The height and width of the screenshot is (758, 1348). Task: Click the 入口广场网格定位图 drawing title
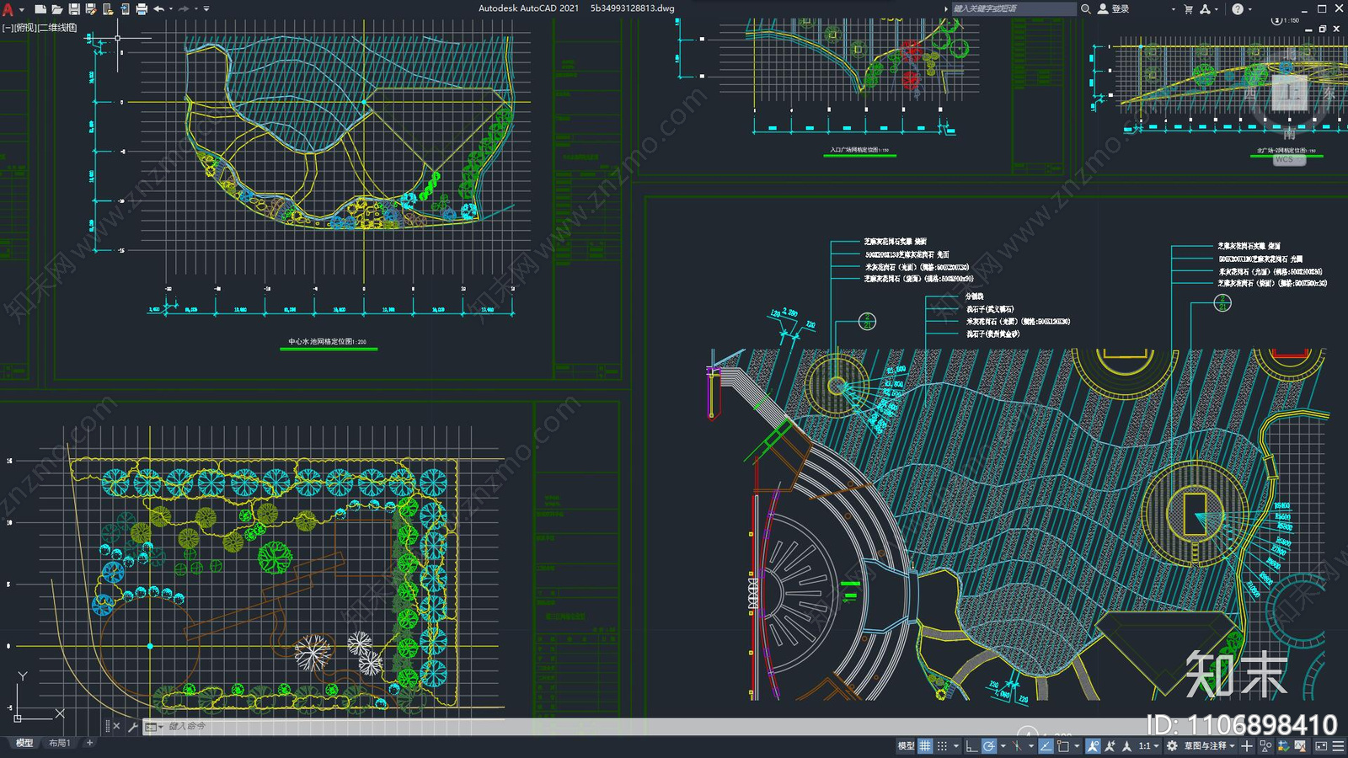(x=859, y=150)
